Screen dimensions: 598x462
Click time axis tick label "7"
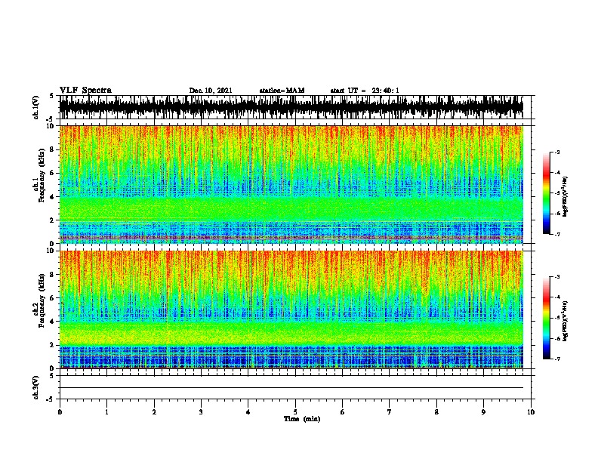pyautogui.click(x=390, y=412)
